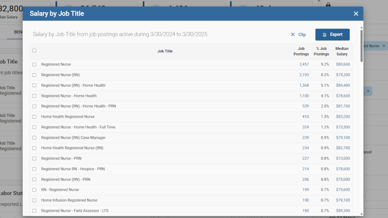Open the 410 job postings link
The width and height of the screenshot is (388, 218).
(x=306, y=117)
